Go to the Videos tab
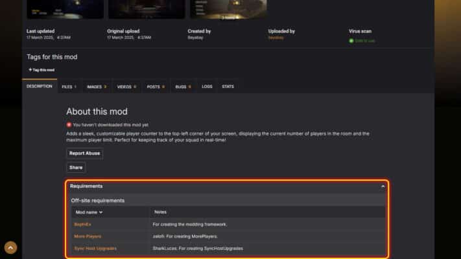This screenshot has height=259, width=461. (x=126, y=86)
